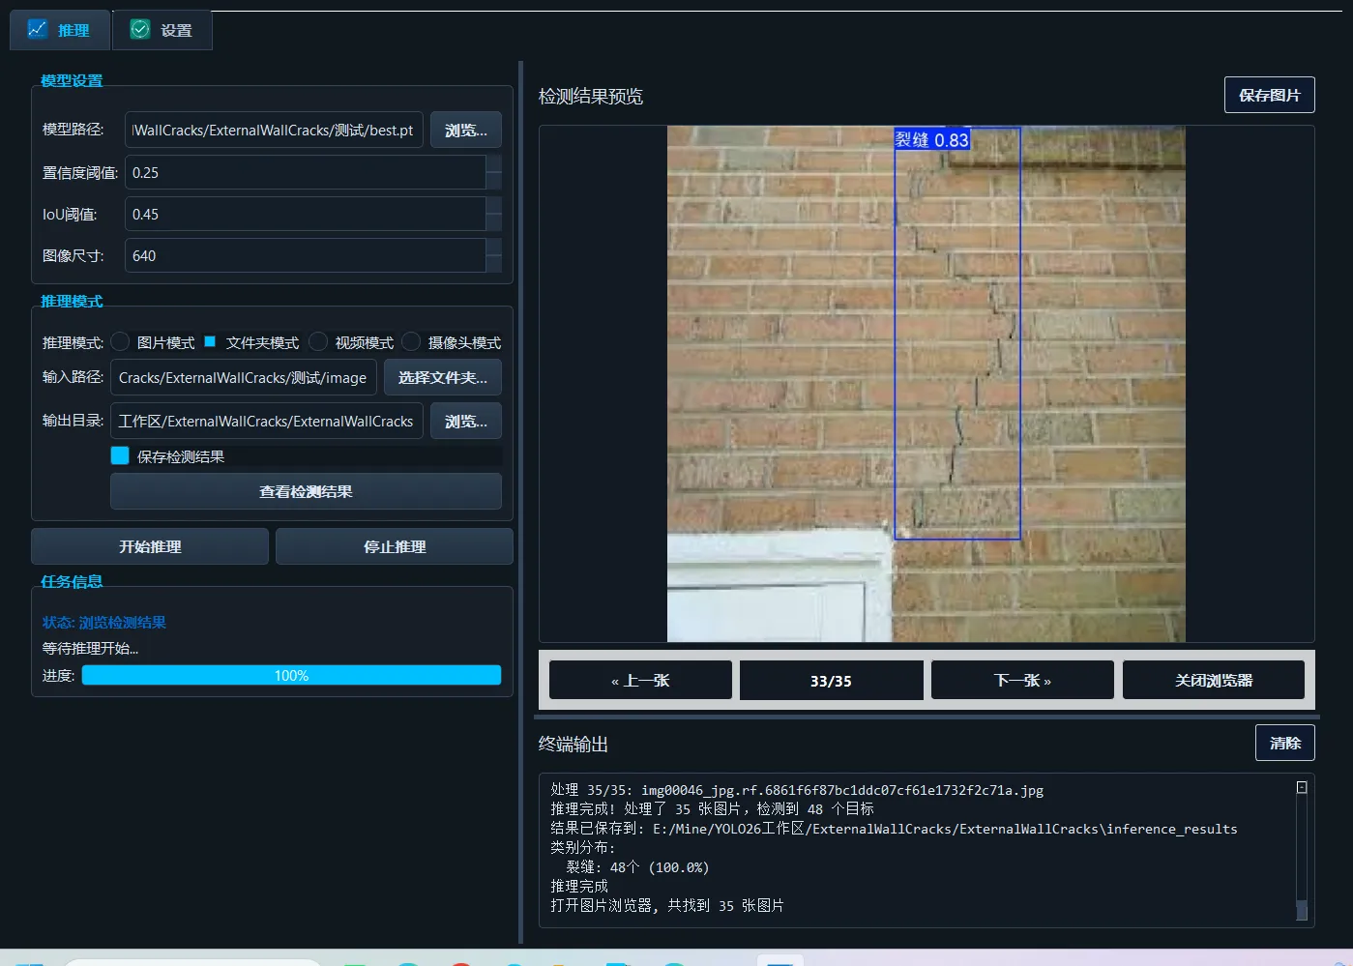The height and width of the screenshot is (966, 1353).
Task: Click into the 输入路径 text field
Action: [x=244, y=377]
